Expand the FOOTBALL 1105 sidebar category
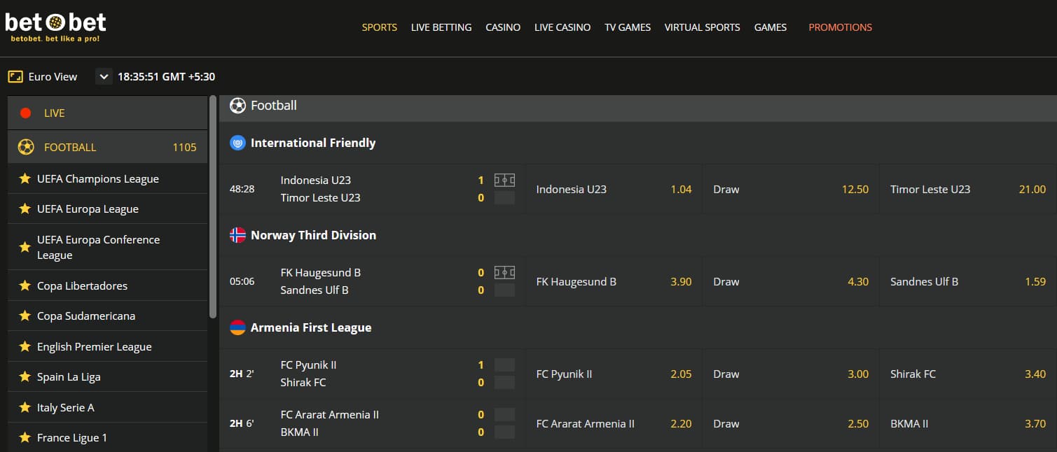Image resolution: width=1057 pixels, height=452 pixels. pyautogui.click(x=107, y=147)
